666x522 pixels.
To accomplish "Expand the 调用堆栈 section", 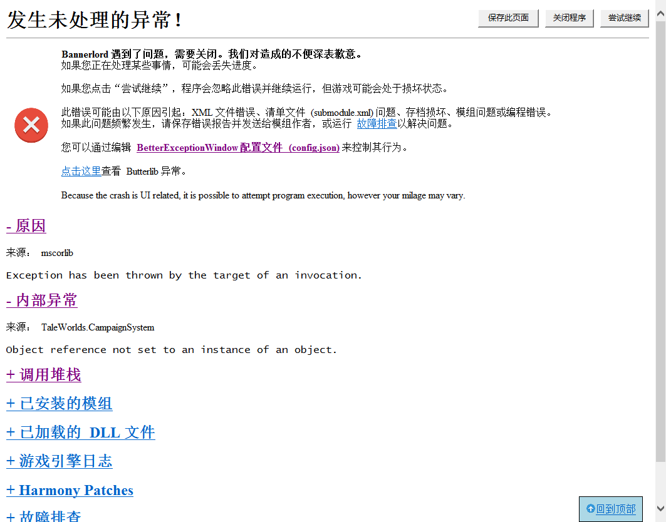I will pos(43,375).
